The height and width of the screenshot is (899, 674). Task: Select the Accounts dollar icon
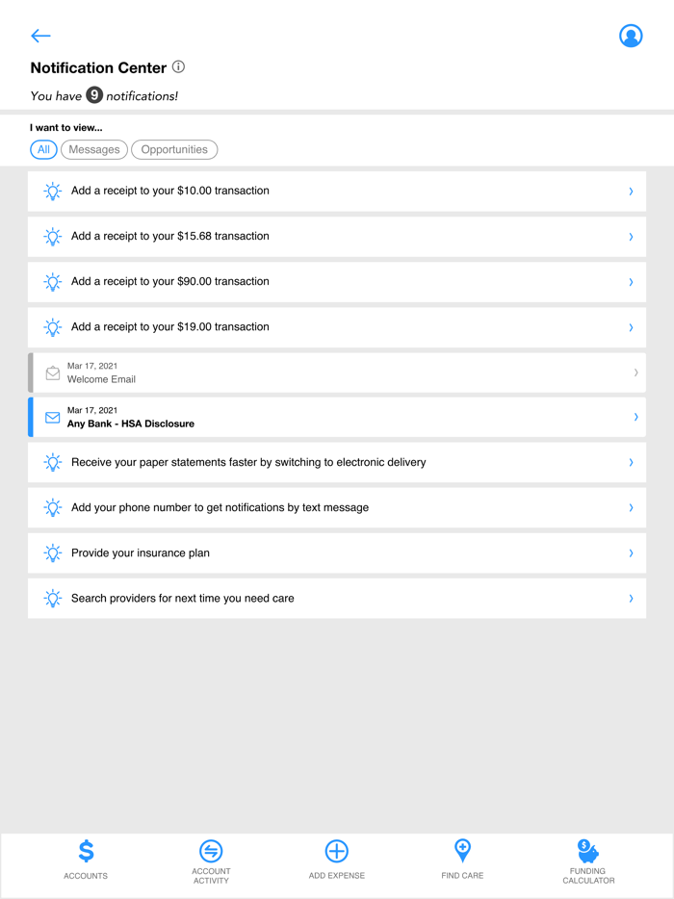(x=86, y=852)
